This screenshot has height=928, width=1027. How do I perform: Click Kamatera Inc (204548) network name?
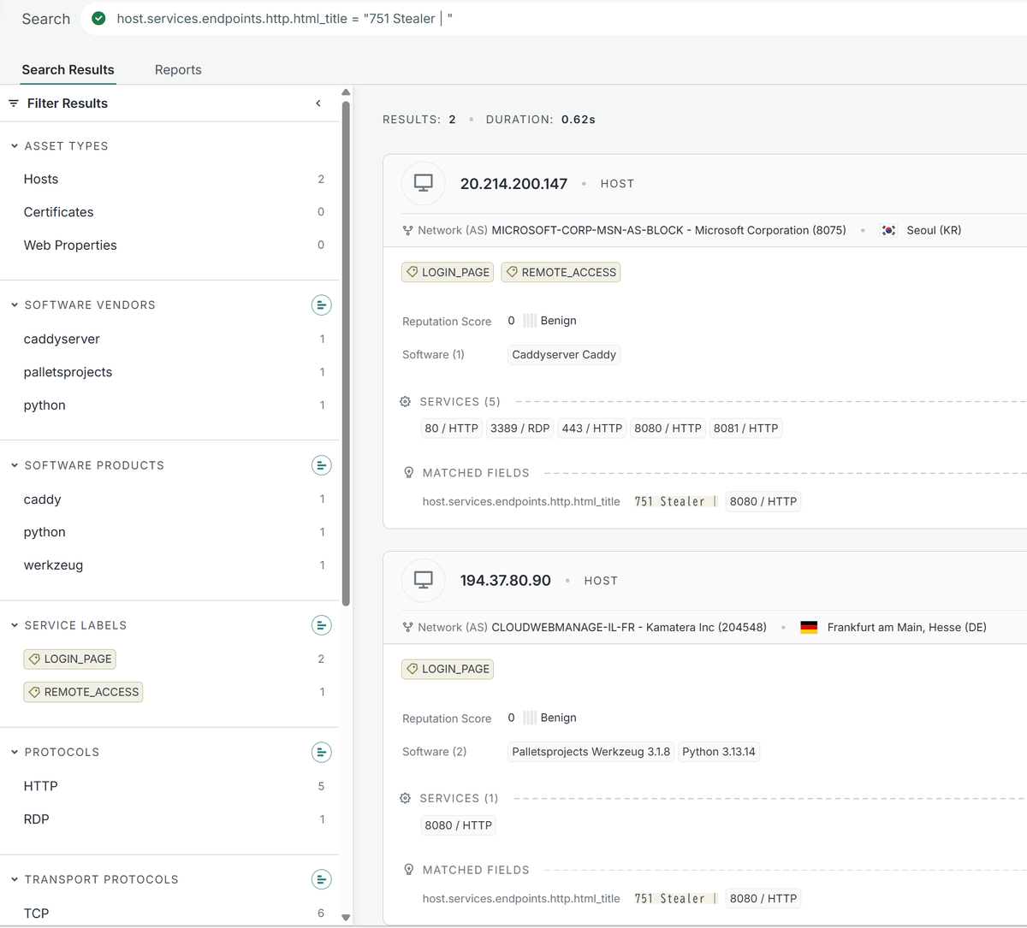(706, 627)
